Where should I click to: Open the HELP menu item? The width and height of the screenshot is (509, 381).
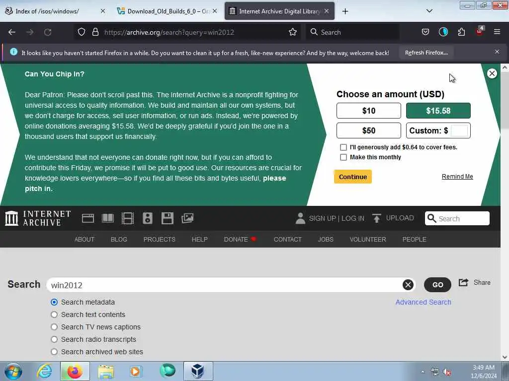[200, 240]
